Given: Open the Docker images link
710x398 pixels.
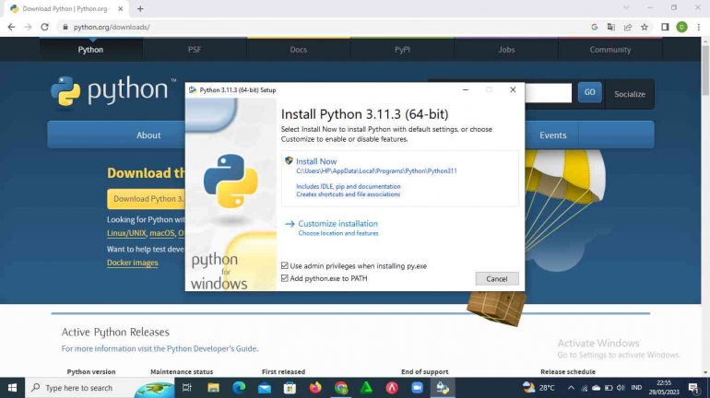Looking at the screenshot, I should (132, 263).
